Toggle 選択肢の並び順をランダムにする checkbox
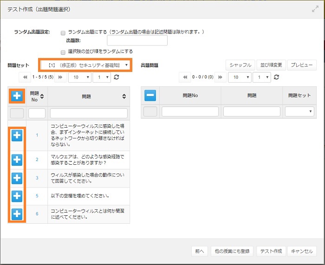Image resolution: width=325 pixels, height=265 pixels. coord(63,52)
